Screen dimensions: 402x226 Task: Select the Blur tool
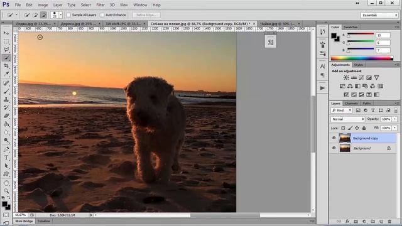[6, 132]
